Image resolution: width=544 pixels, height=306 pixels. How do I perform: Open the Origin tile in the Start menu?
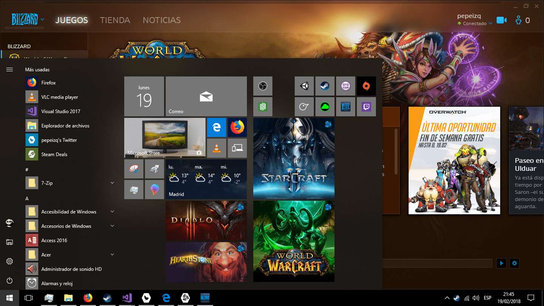(x=366, y=86)
